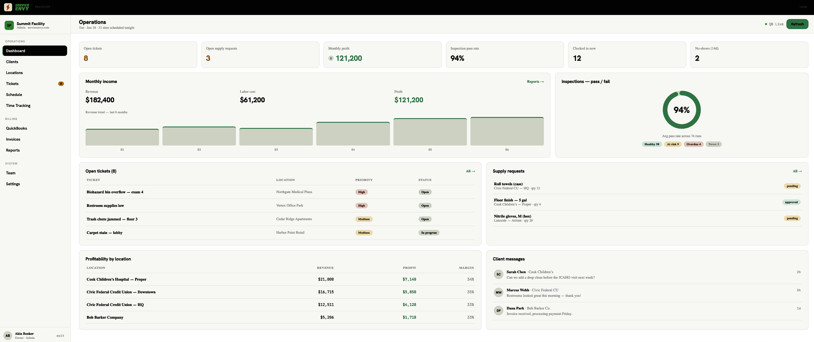Open Reports in the sidebar
This screenshot has height=342, width=814.
[35, 150]
